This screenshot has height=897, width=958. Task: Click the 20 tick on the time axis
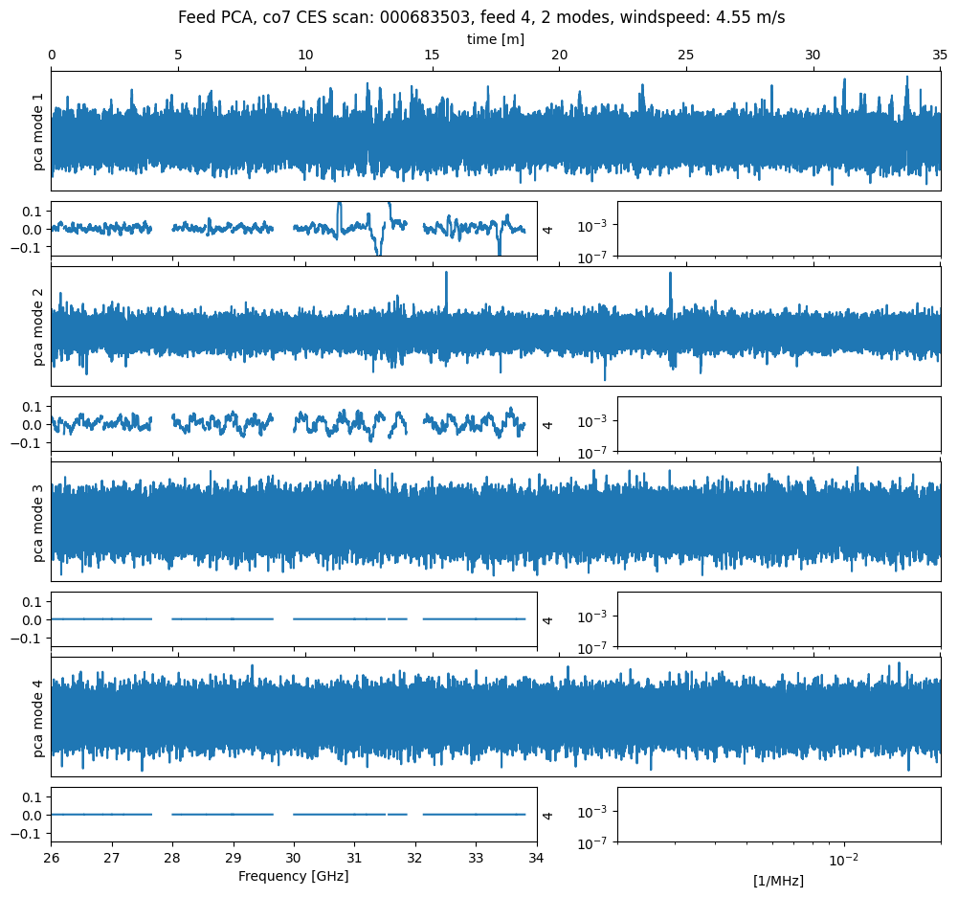559,56
